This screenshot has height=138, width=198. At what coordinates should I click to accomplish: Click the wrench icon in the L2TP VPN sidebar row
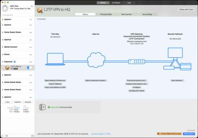tap(7, 68)
